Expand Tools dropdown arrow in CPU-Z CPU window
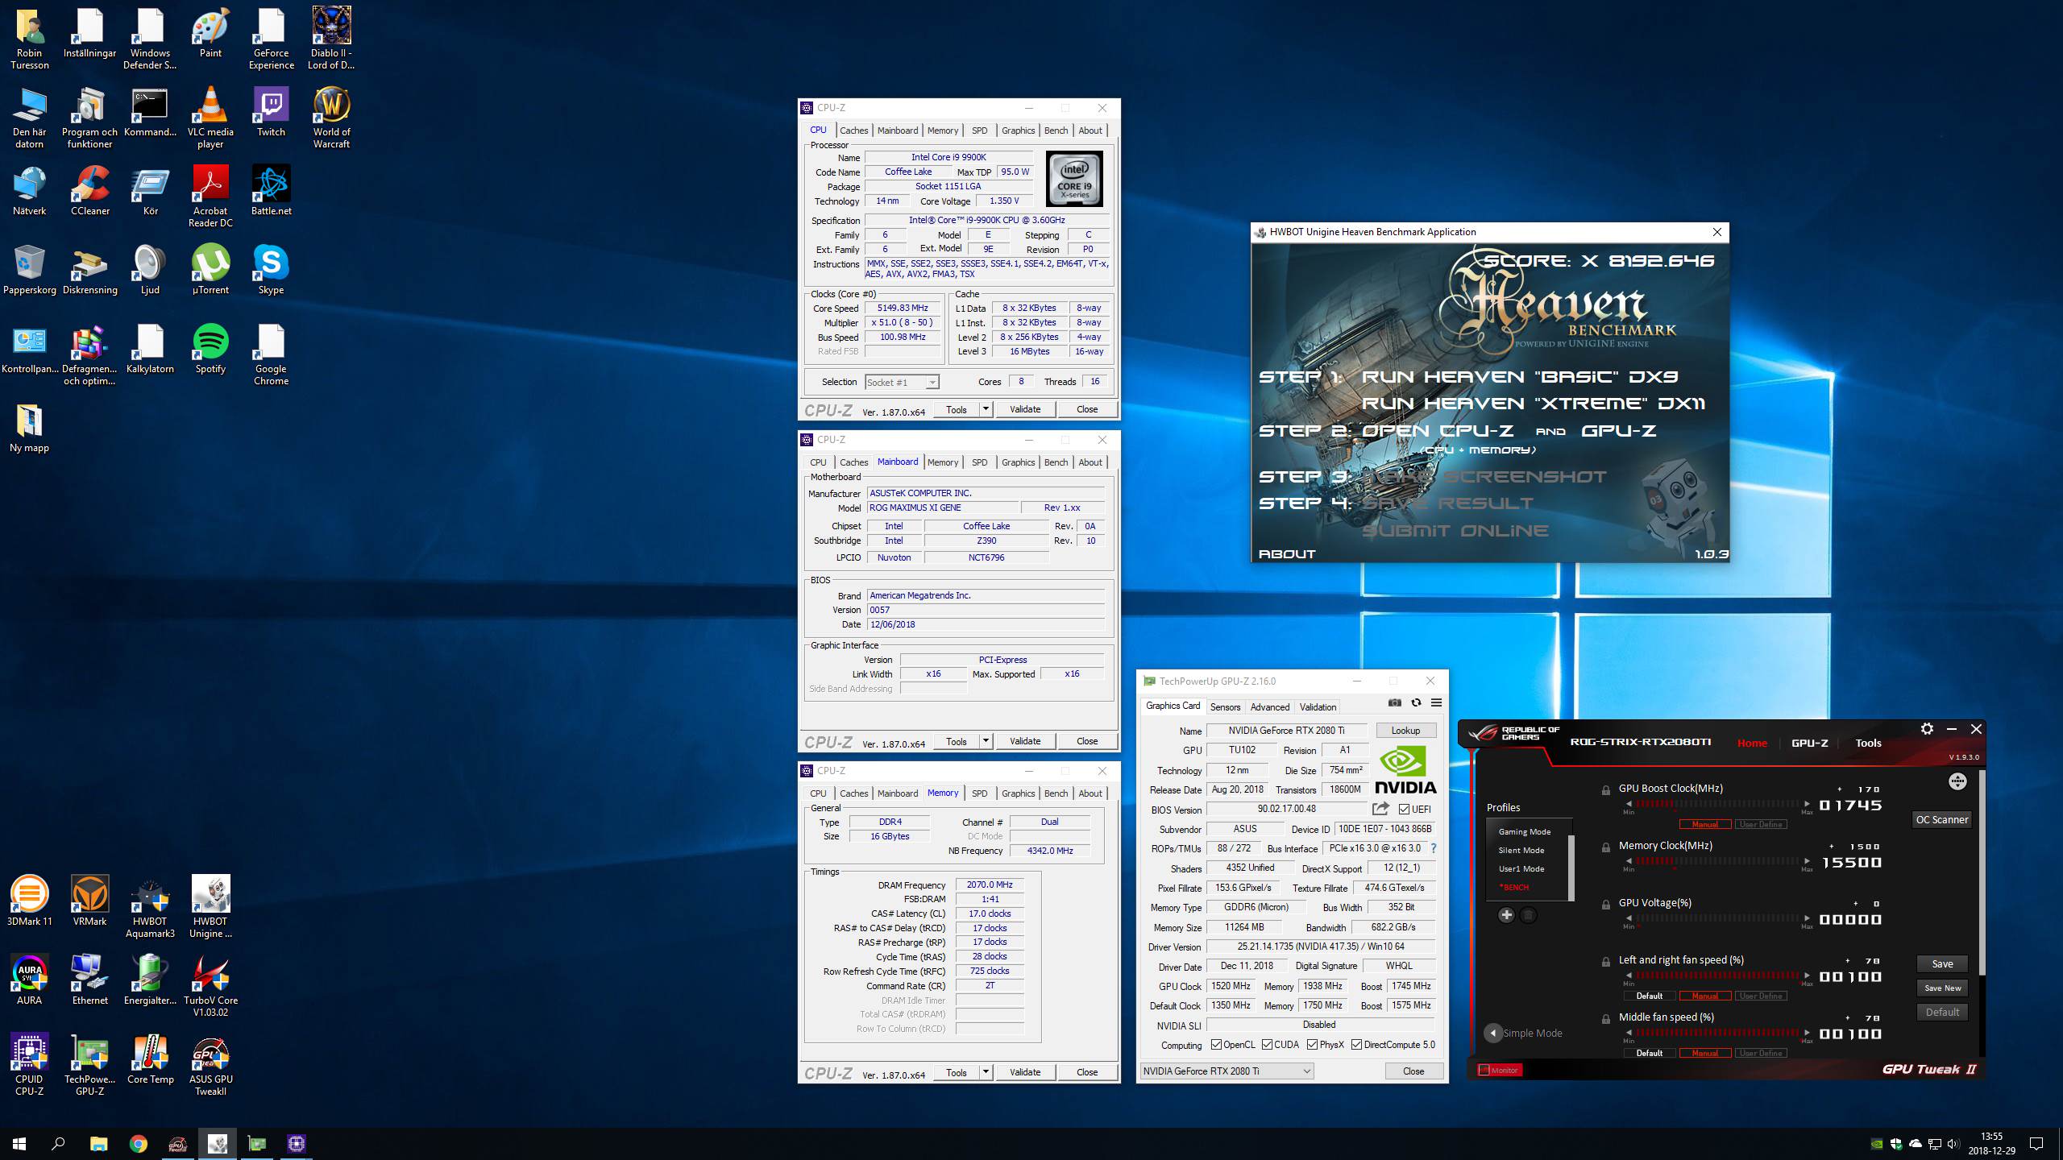 [985, 409]
